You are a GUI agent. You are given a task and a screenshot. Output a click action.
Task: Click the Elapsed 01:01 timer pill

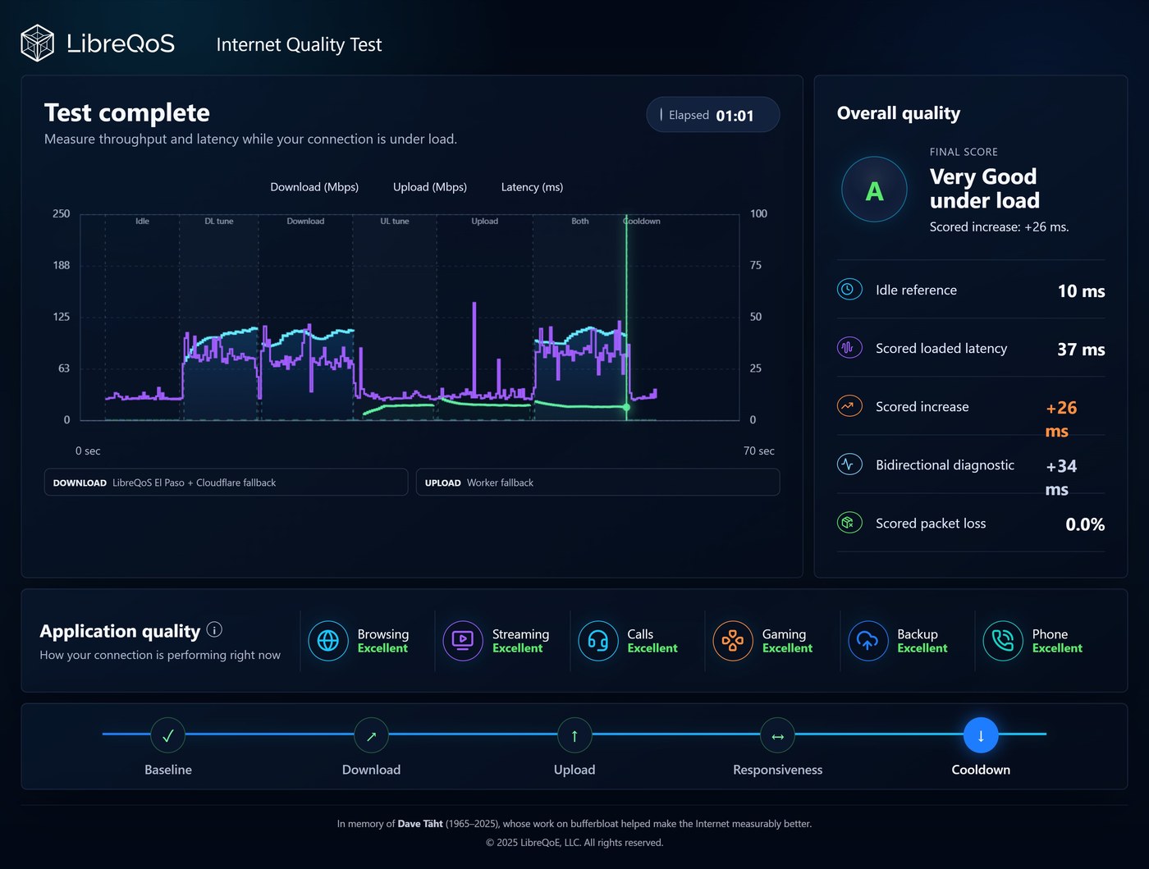click(713, 115)
